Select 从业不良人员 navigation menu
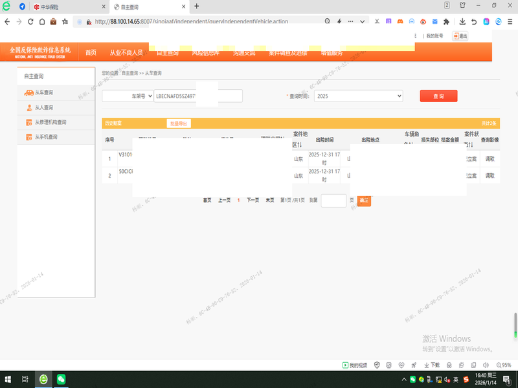 (x=126, y=52)
